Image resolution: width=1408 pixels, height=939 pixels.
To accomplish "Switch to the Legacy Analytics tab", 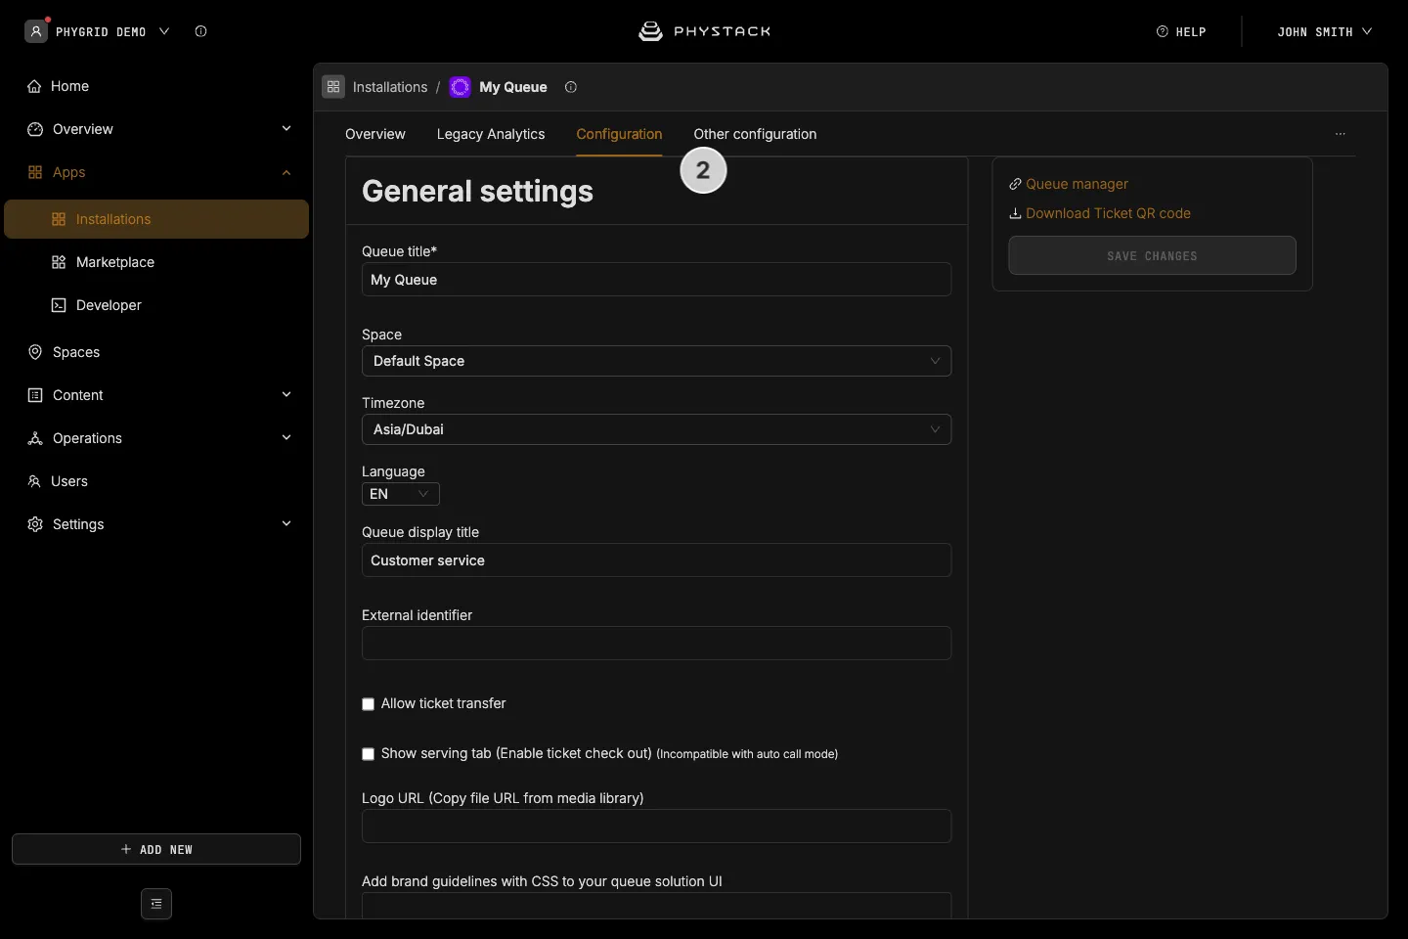I will click(491, 134).
